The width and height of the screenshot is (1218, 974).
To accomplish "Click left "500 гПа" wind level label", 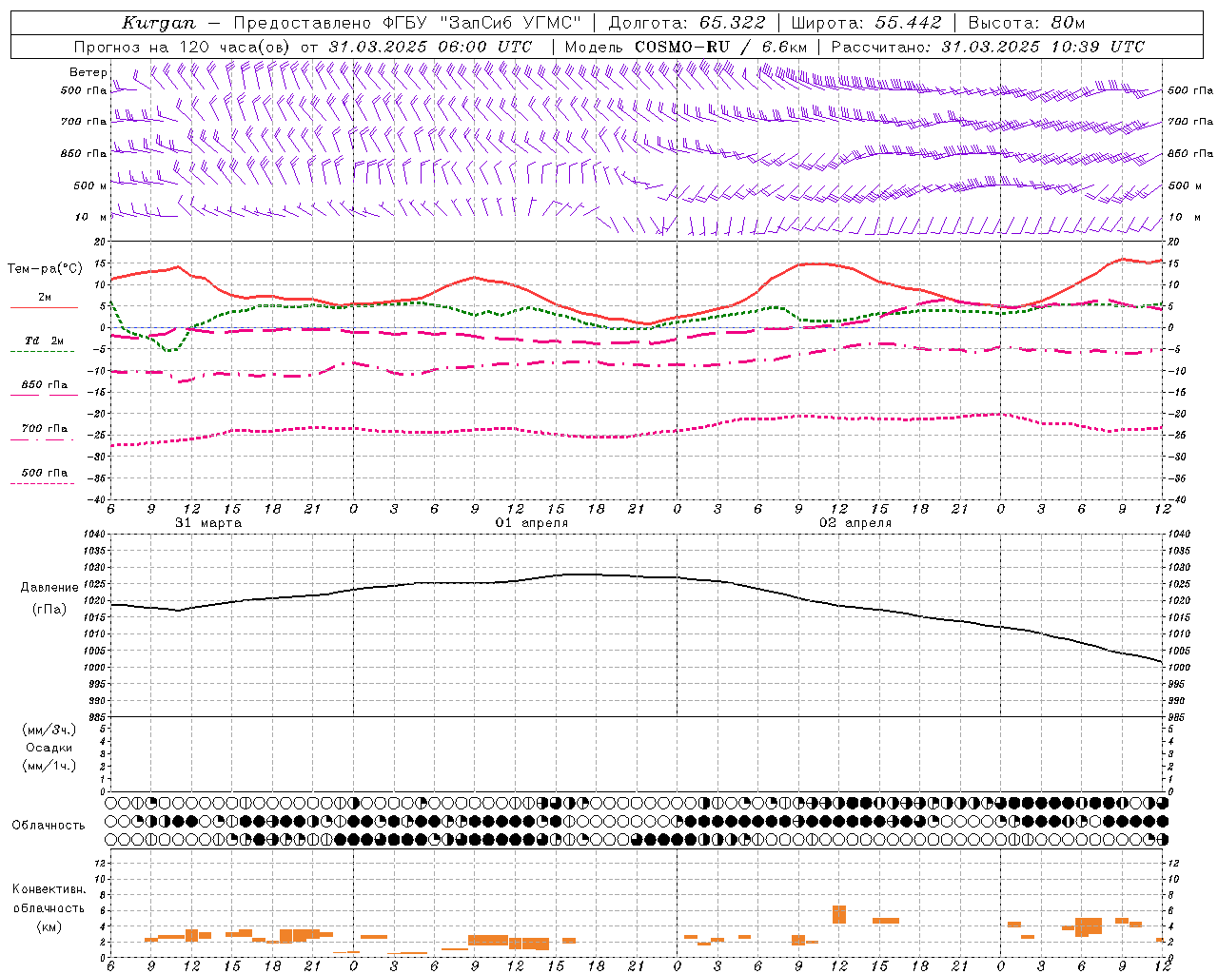I will coord(83,90).
